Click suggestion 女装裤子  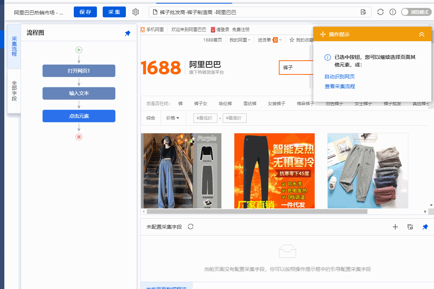coord(277,104)
